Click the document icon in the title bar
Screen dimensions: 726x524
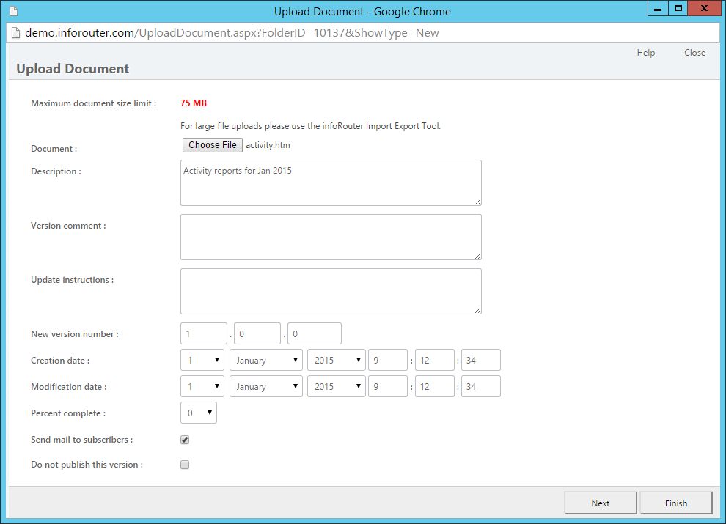coord(13,11)
